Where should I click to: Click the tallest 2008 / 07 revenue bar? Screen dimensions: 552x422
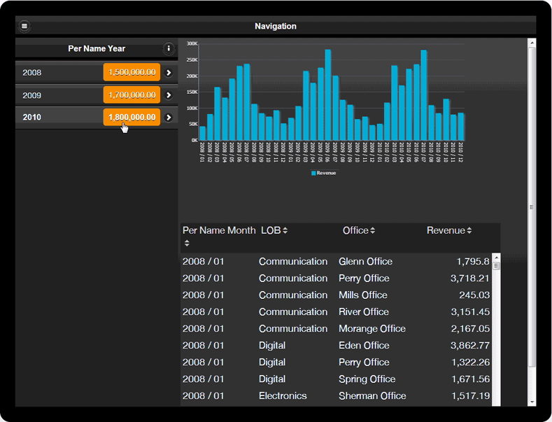click(x=247, y=102)
